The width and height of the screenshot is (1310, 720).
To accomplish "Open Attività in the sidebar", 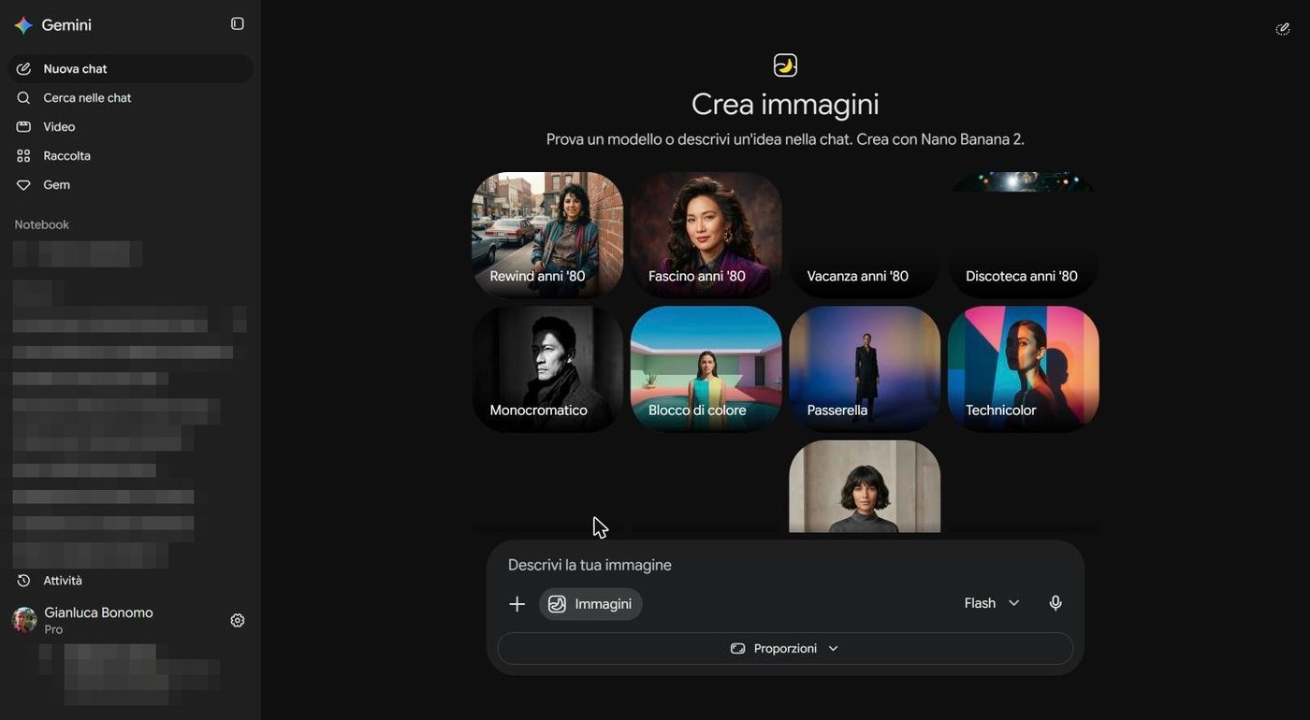I will tap(130, 581).
